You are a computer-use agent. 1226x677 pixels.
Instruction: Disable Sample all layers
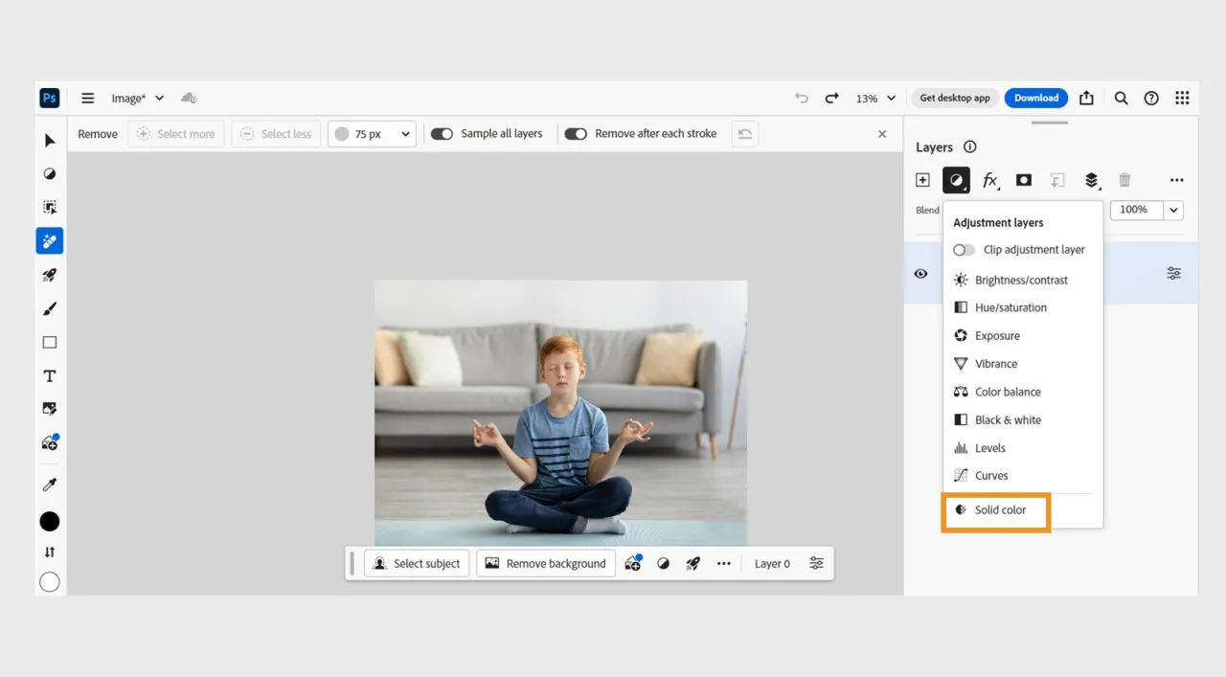click(442, 134)
